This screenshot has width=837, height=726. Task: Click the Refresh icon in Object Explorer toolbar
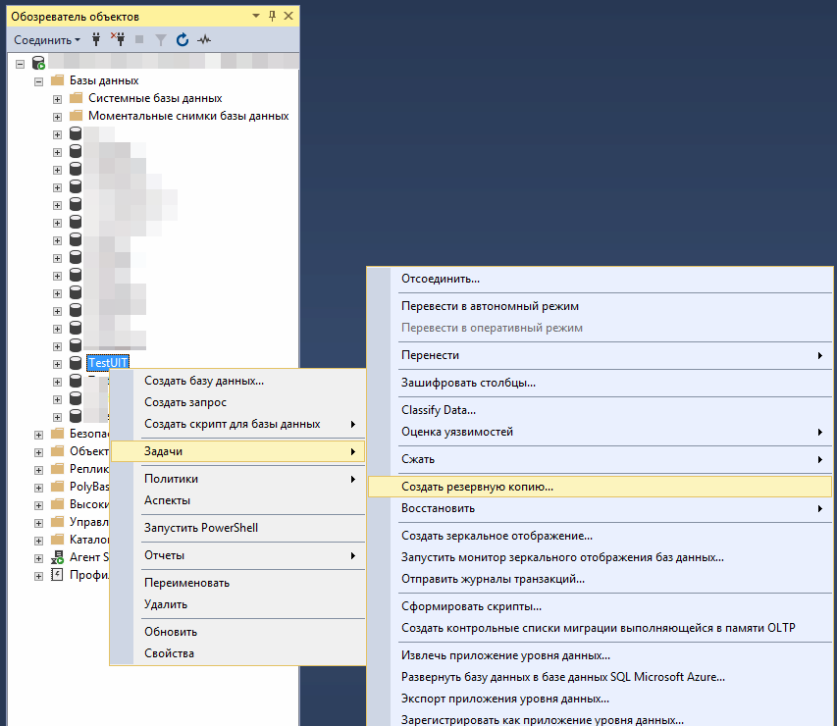[x=183, y=40]
